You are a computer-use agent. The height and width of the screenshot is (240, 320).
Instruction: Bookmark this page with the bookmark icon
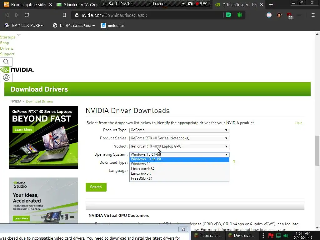[64, 15]
